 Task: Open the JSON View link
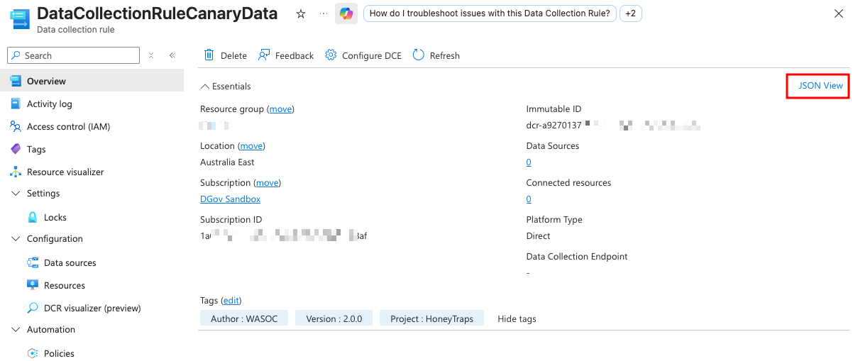[820, 85]
